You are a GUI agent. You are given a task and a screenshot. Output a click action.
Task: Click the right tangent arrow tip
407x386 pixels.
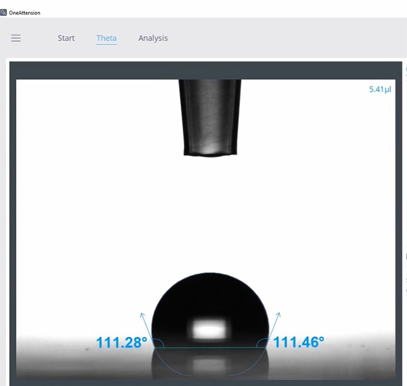click(x=278, y=314)
